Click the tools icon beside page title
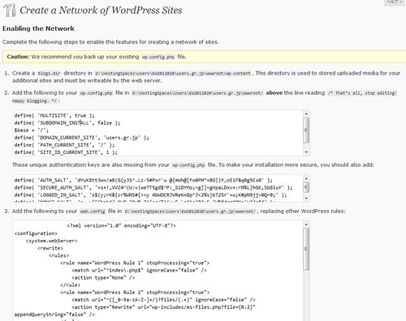The image size is (406, 321). [10, 11]
